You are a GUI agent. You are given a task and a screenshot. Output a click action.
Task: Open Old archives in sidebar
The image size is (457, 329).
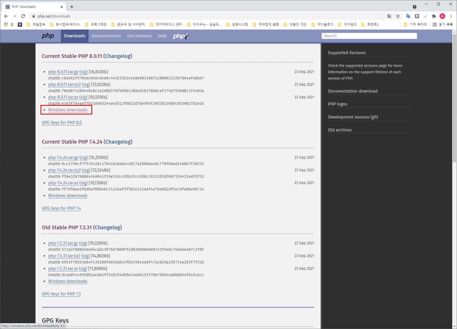[340, 130]
